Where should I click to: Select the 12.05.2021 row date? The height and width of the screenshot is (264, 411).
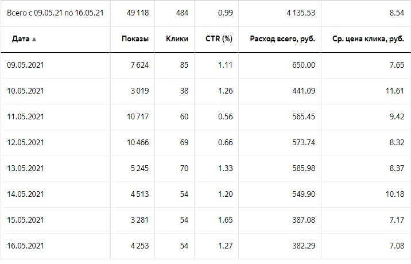pyautogui.click(x=25, y=143)
